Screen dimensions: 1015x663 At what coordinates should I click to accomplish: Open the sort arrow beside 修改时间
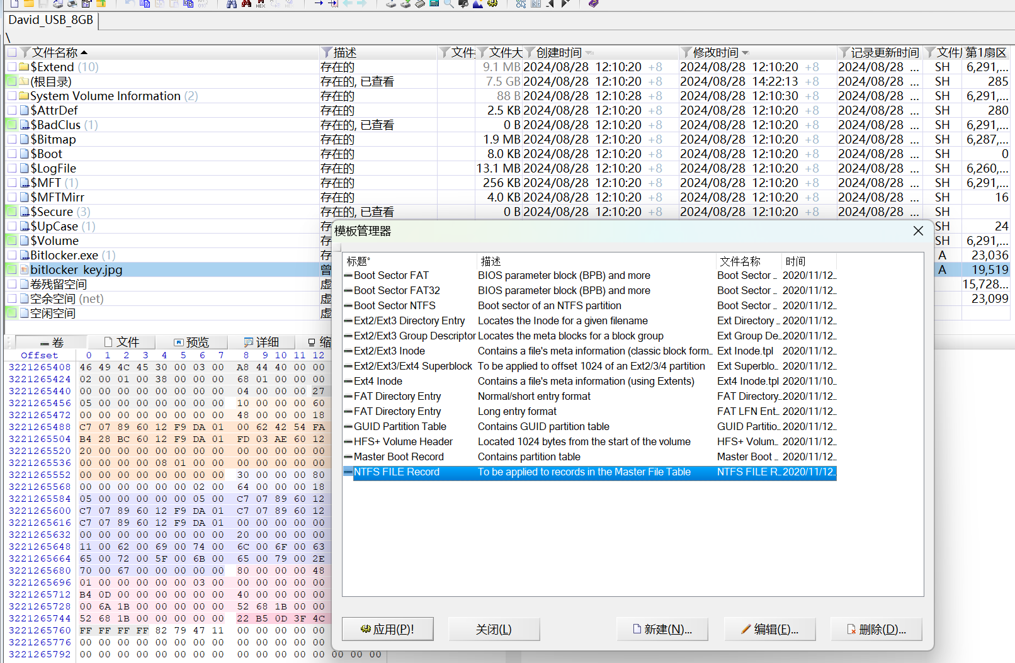746,53
